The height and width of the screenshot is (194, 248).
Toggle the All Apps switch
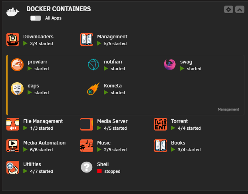[x=36, y=18]
